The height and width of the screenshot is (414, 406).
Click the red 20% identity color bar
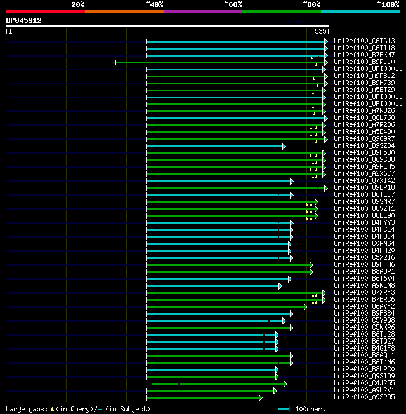click(46, 11)
